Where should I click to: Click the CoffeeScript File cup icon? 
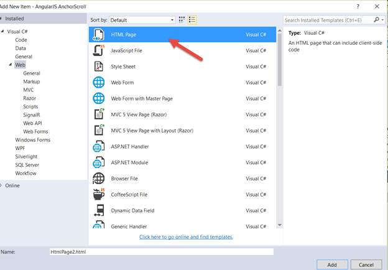(98, 194)
